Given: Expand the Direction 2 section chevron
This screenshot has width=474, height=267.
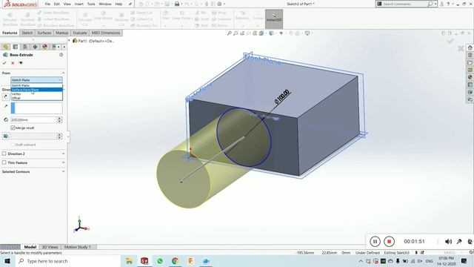Looking at the screenshot, I should (63, 154).
